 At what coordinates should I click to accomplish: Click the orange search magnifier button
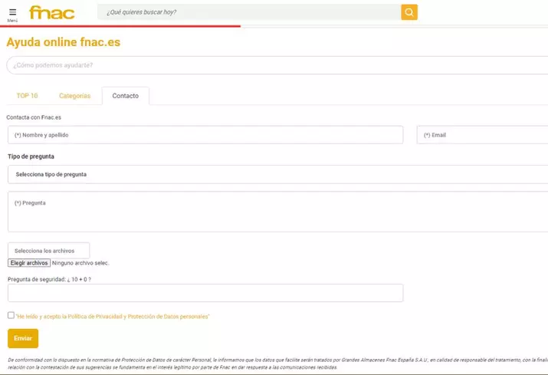point(409,12)
